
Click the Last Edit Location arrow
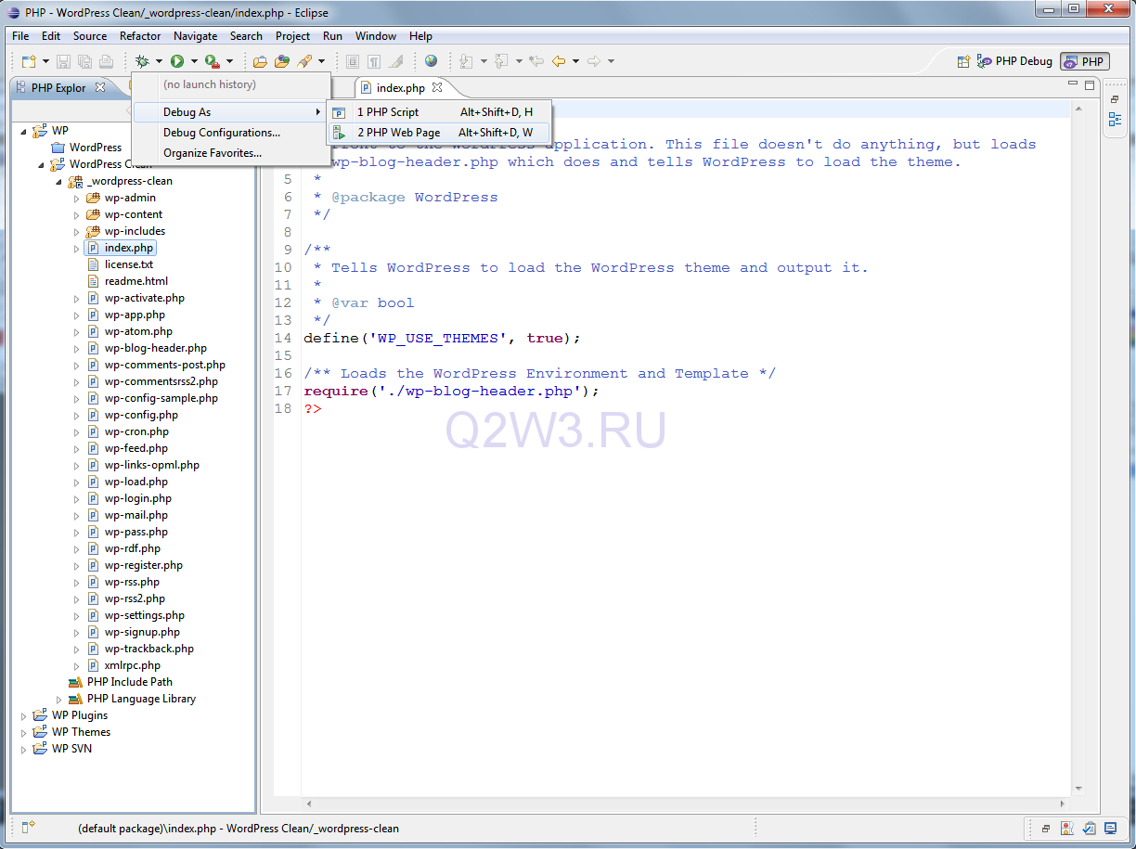(x=536, y=61)
